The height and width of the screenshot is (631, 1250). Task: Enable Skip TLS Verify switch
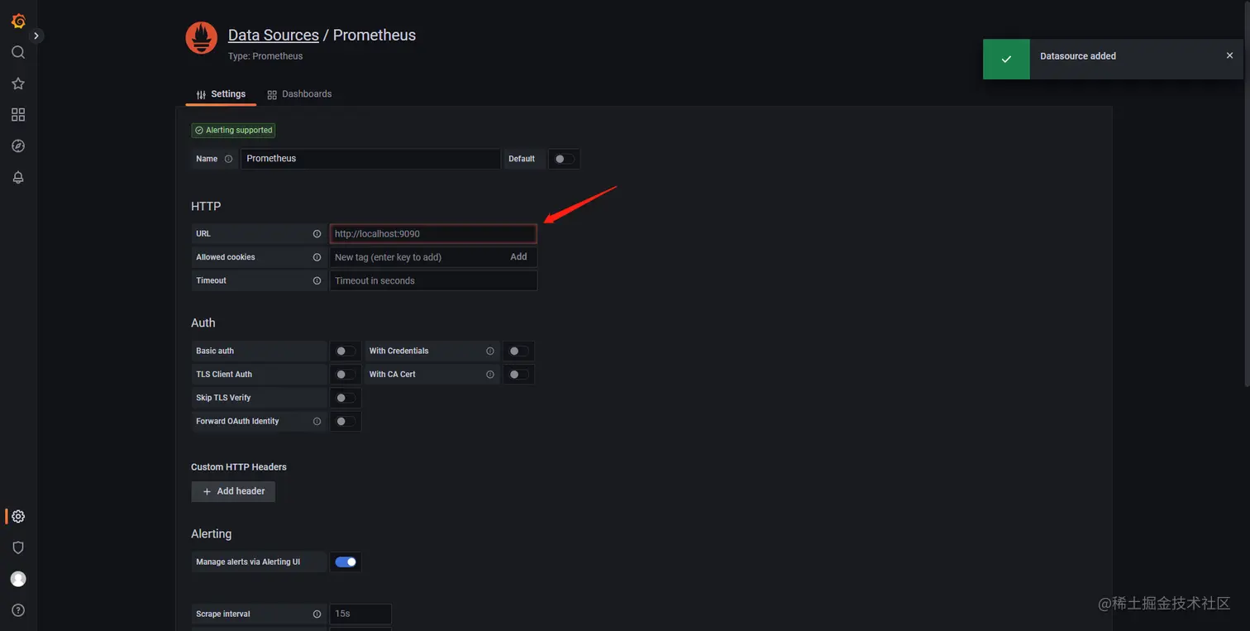point(346,398)
